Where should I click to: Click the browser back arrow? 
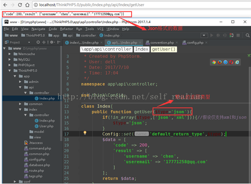(5, 5)
